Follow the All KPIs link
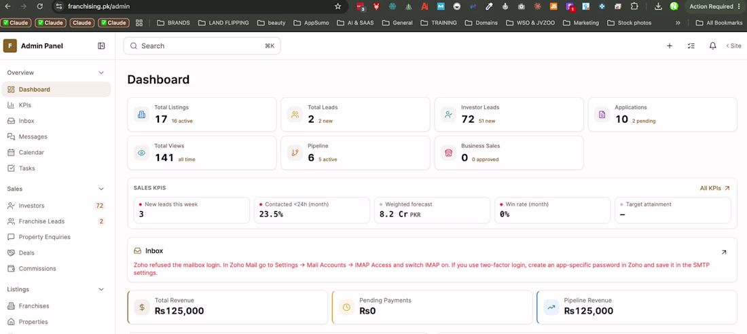 pos(714,188)
